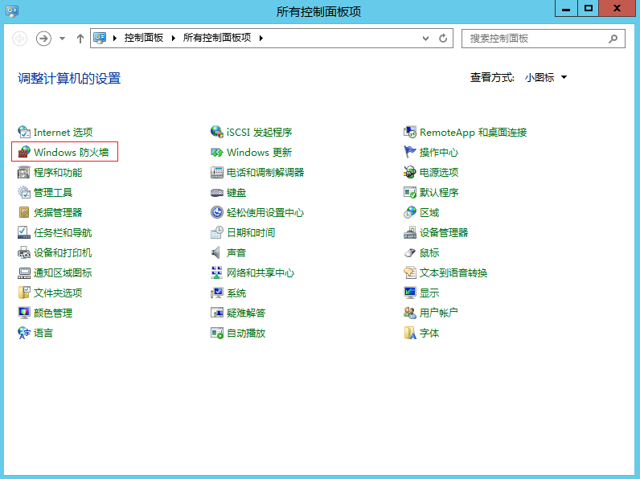The width and height of the screenshot is (640, 479).
Task: Go up one level with up arrow
Action: (x=80, y=38)
